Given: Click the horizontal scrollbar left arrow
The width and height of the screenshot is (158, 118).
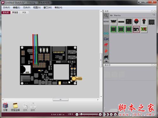Looking at the screenshot, I should click(3, 100).
